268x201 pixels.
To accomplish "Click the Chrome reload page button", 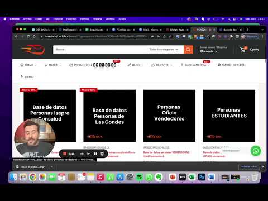I will [28, 36].
